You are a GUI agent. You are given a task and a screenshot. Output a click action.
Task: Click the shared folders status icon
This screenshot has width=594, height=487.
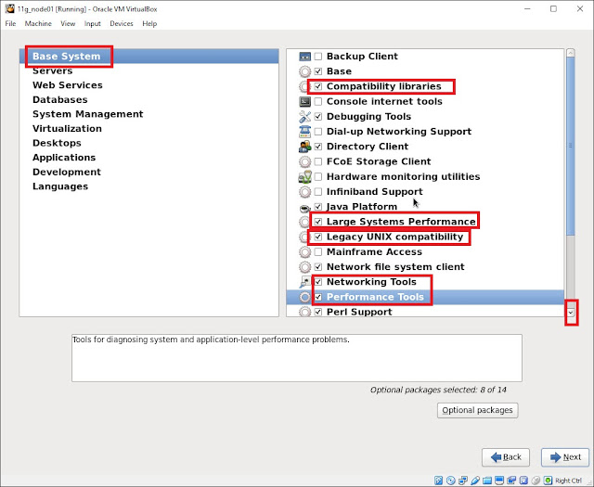coord(486,481)
